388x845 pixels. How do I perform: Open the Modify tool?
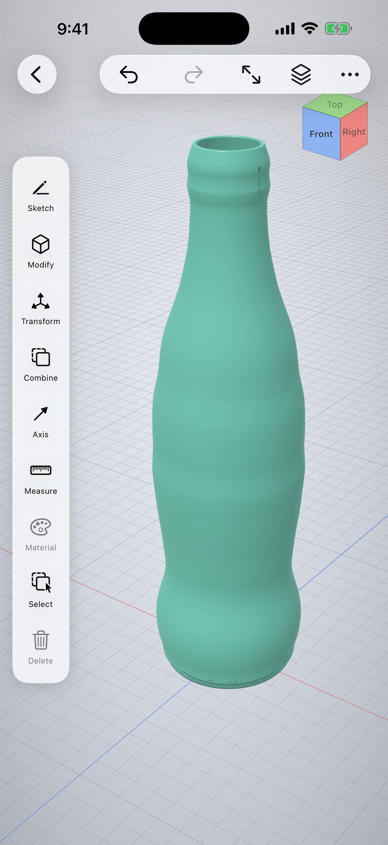41,252
